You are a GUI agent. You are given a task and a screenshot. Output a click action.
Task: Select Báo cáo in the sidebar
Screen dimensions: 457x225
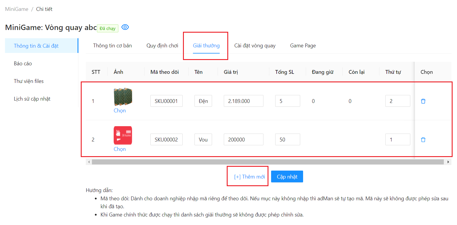[x=23, y=64]
